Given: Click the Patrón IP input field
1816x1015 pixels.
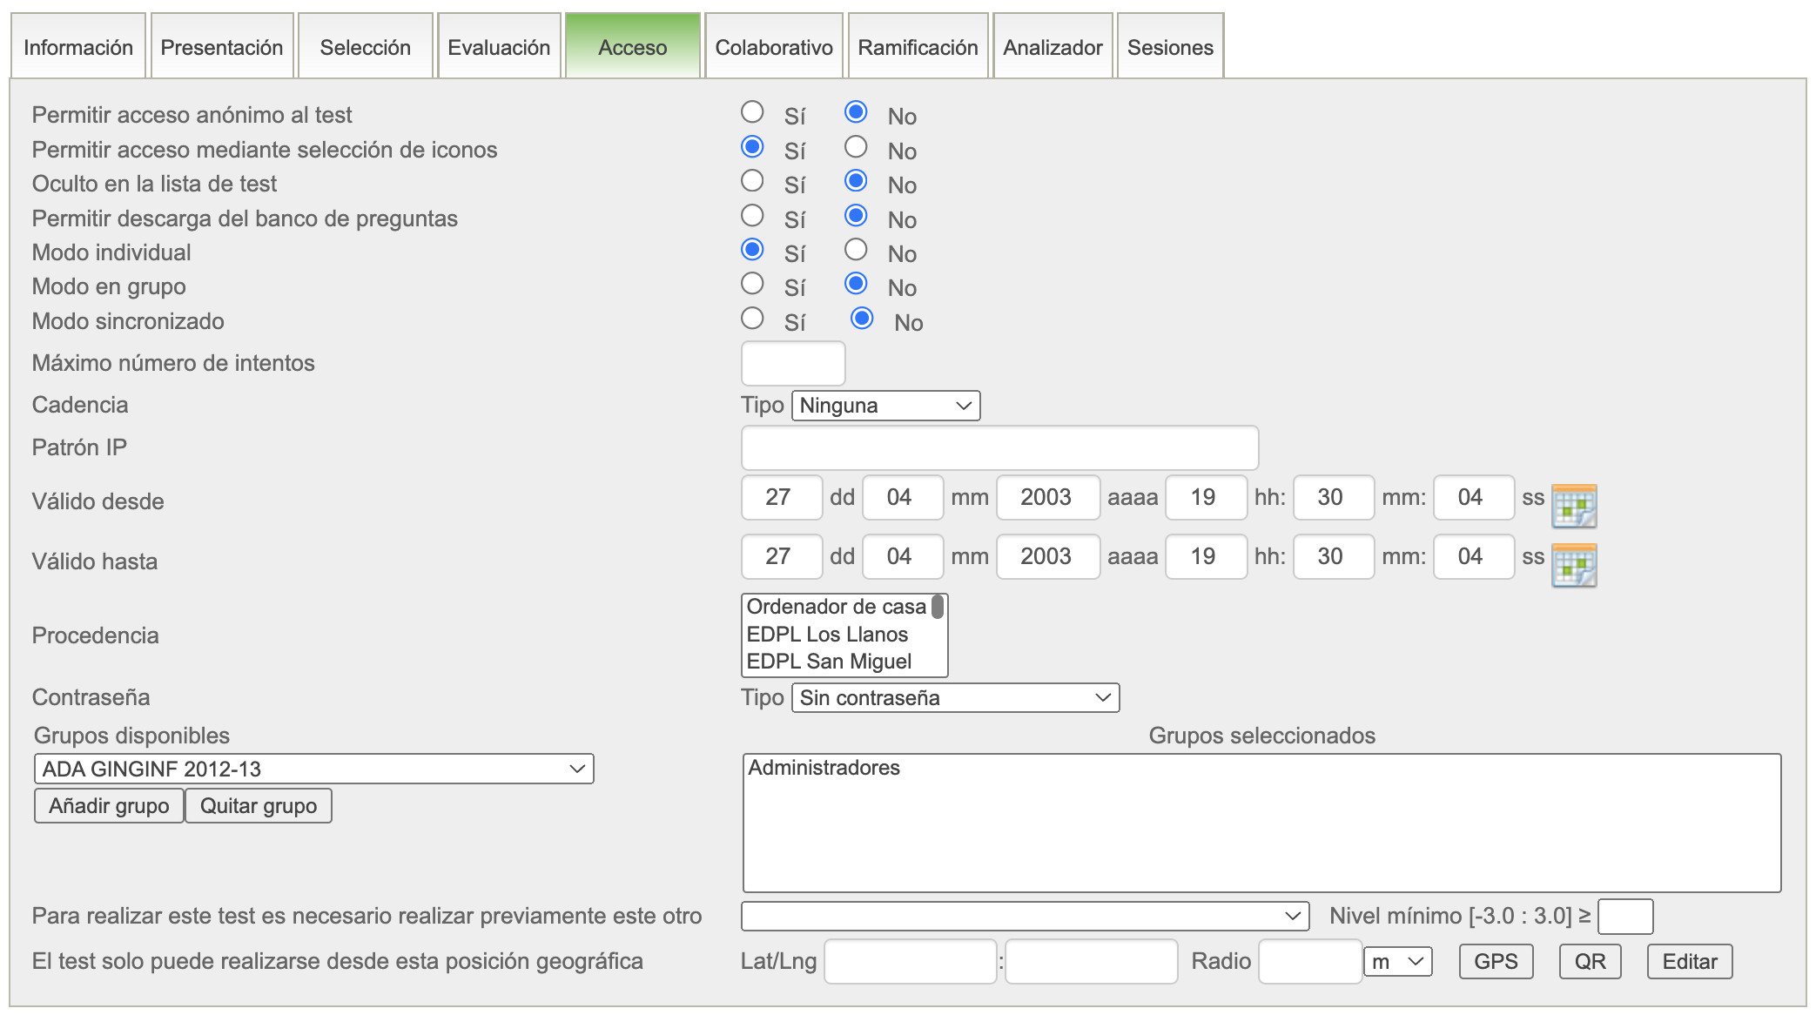Looking at the screenshot, I should click(999, 448).
